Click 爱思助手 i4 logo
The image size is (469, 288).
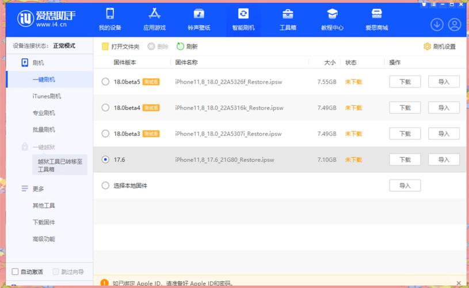tap(47, 18)
